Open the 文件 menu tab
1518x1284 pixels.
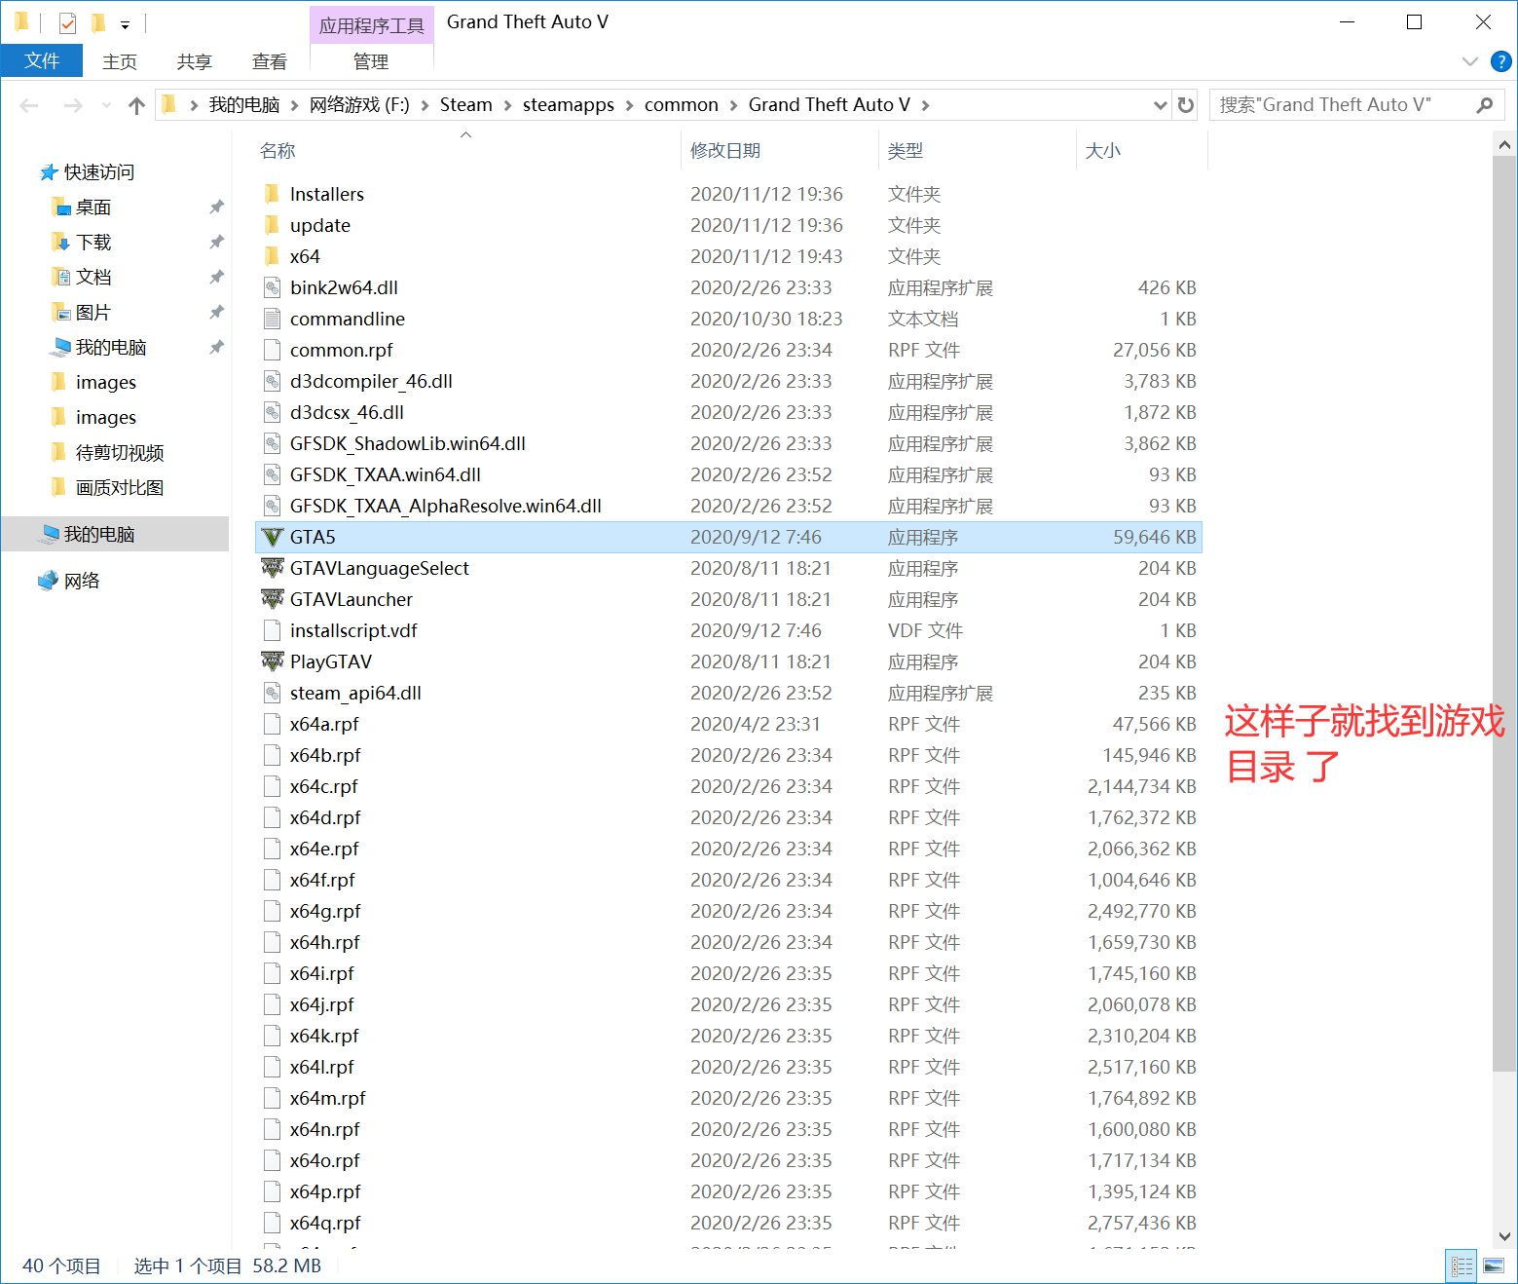coord(42,60)
